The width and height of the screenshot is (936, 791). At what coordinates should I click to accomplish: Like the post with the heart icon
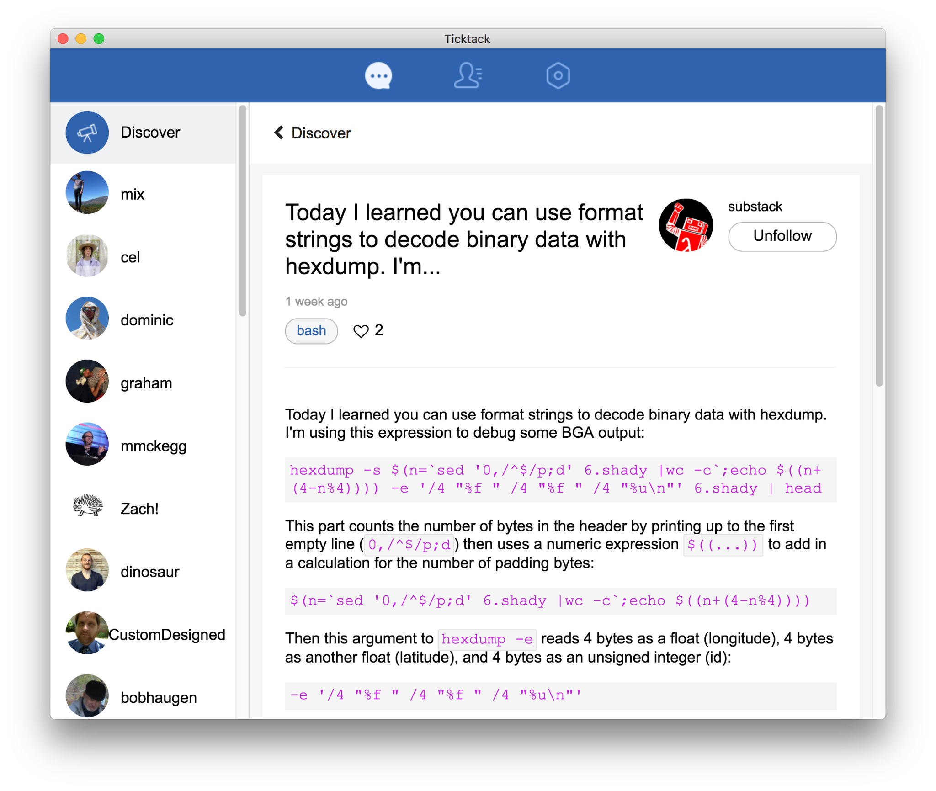(x=361, y=331)
